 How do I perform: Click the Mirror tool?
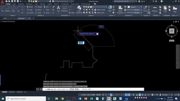coord(39,10)
